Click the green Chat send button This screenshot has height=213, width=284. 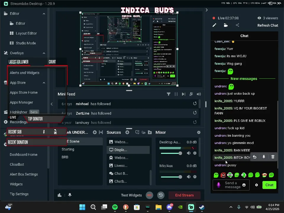pos(269,185)
